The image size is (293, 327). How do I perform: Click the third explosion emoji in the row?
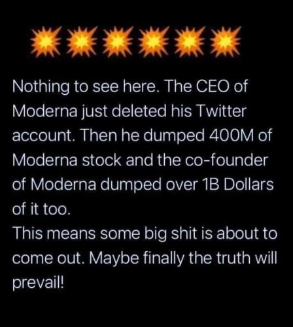coord(118,42)
